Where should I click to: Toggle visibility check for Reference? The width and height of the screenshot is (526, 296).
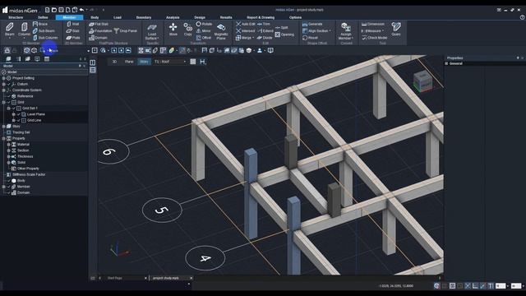[9, 96]
